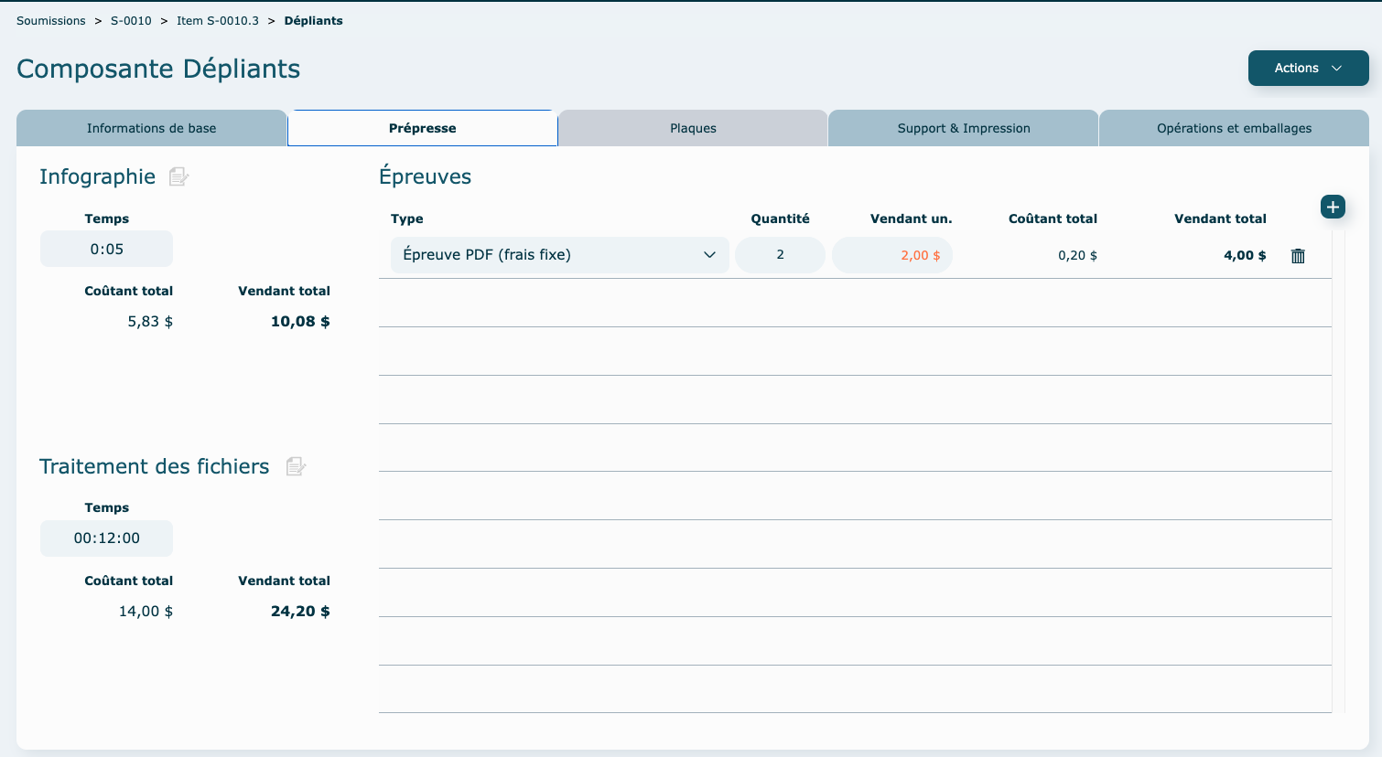Edit the Traitement des fichiers Temps field
This screenshot has width=1382, height=757.
point(106,538)
